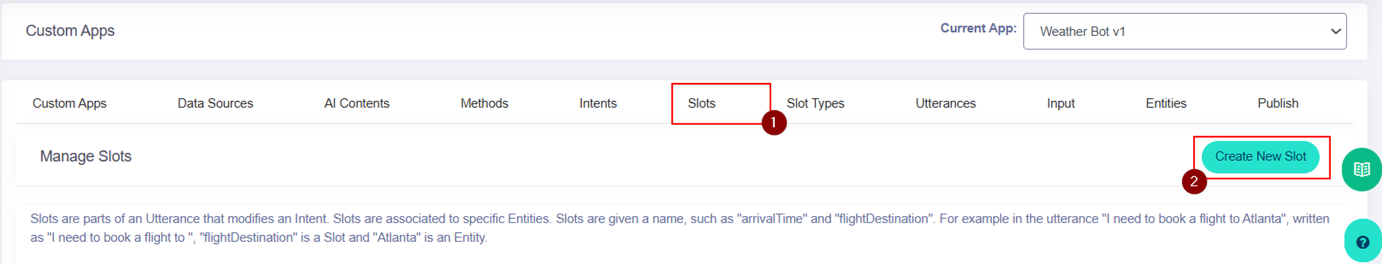Go to the Utterances tab
1382x264 pixels.
click(945, 103)
